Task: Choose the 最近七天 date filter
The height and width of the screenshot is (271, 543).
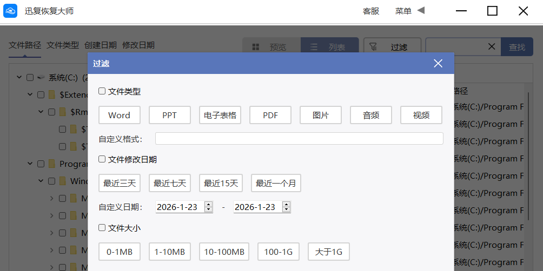Action: coord(169,183)
